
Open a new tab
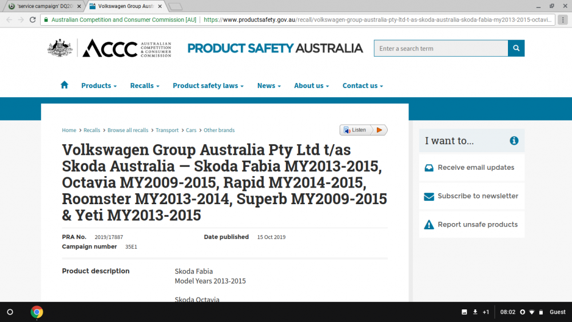point(176,6)
